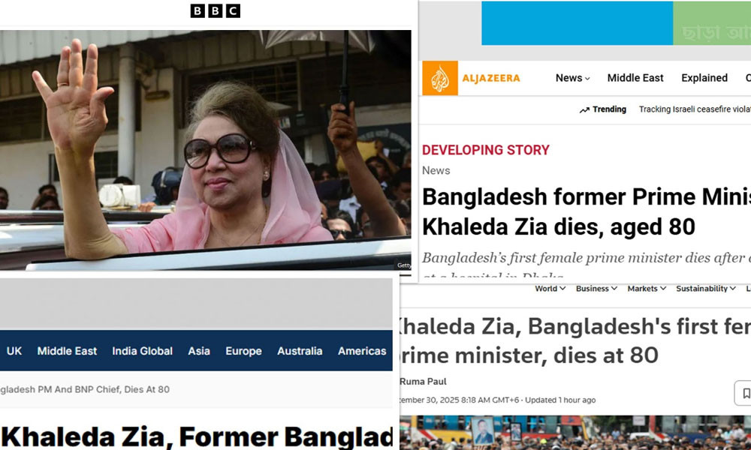751x450 pixels.
Task: Open Tracking Israeli ceasefire trending link
Action: [x=695, y=109]
